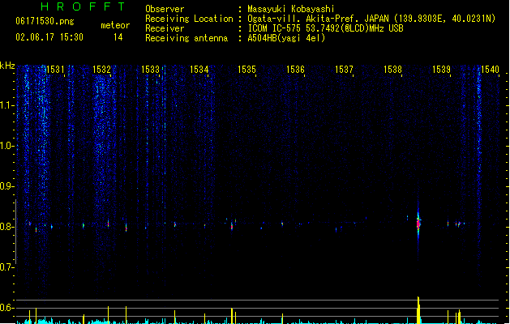510x324 pixels.
Task: Click the date stamp 02.06.17 15:30
Action: 49,37
